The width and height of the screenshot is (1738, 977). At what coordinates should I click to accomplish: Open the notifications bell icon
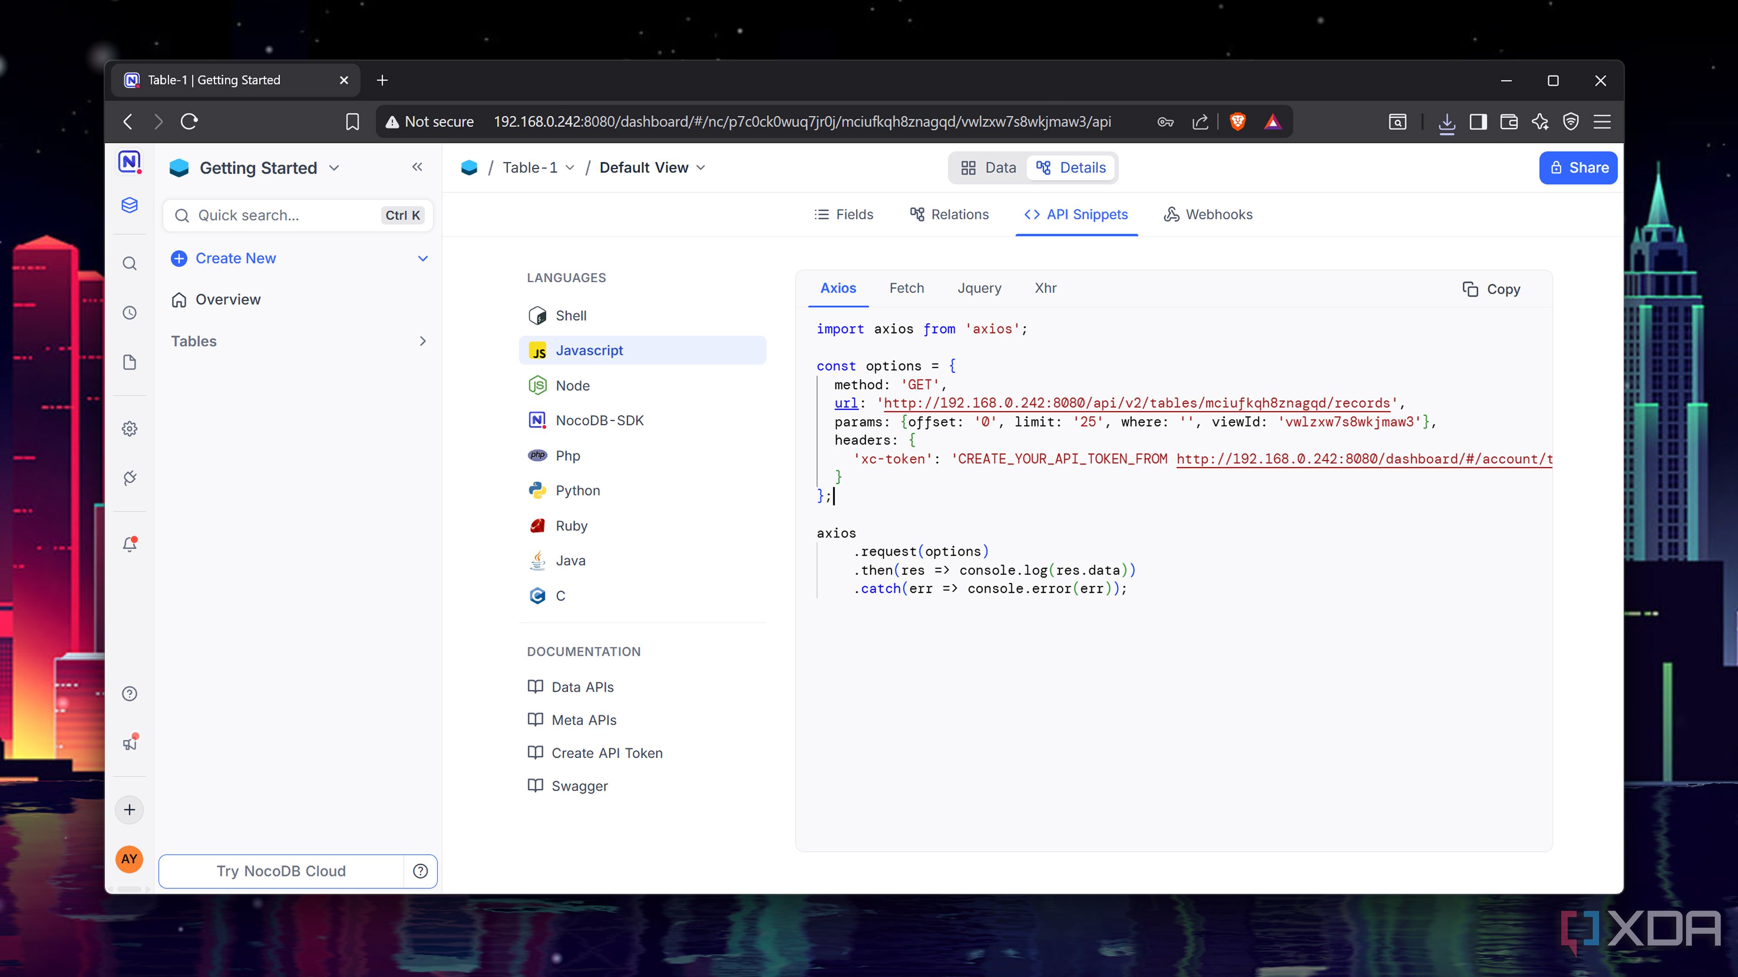pos(129,544)
